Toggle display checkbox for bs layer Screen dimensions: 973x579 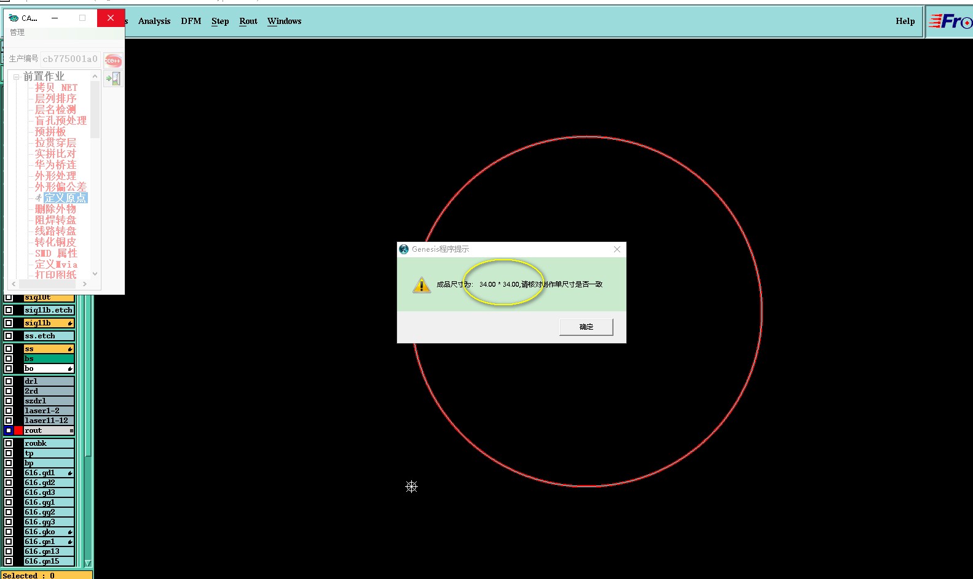[9, 359]
